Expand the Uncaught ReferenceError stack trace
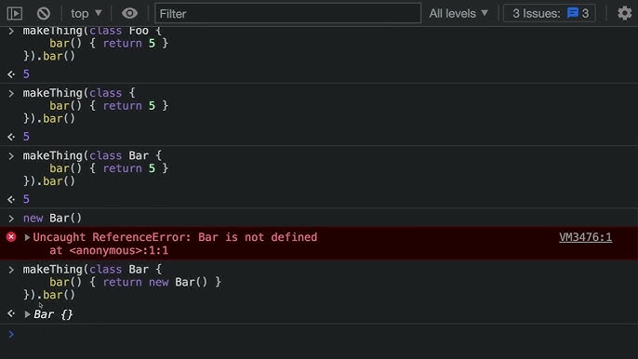Image resolution: width=638 pixels, height=359 pixels. click(x=27, y=237)
